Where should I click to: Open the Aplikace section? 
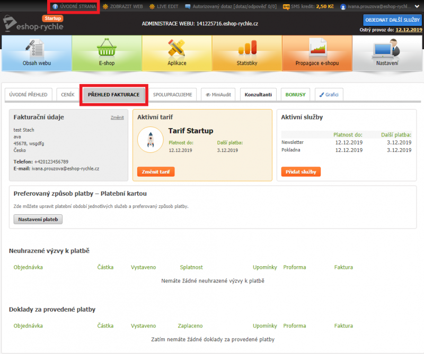(177, 53)
